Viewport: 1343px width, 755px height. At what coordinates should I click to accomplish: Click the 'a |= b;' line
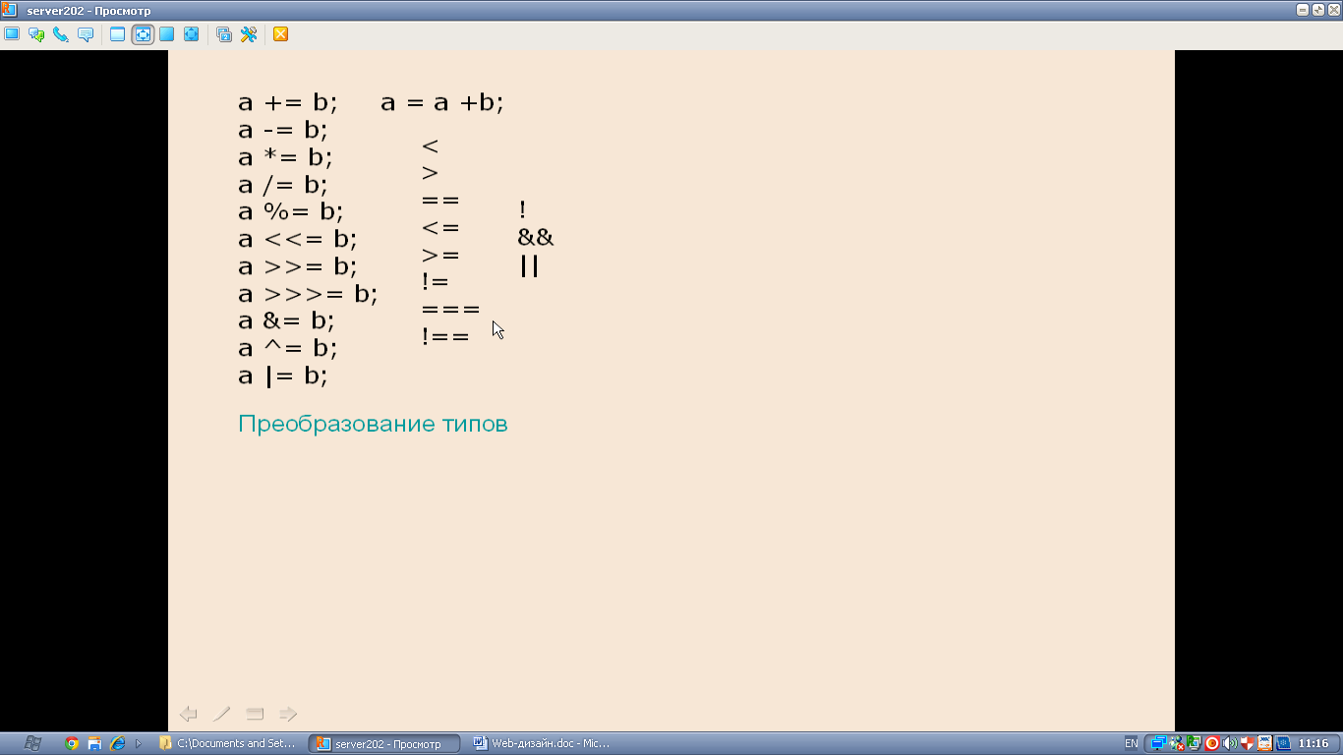coord(283,376)
